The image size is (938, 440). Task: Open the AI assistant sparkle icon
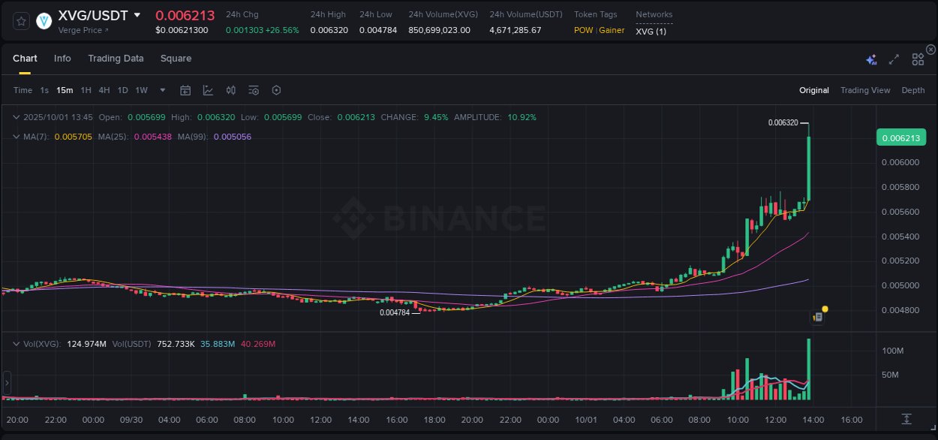pyautogui.click(x=870, y=59)
